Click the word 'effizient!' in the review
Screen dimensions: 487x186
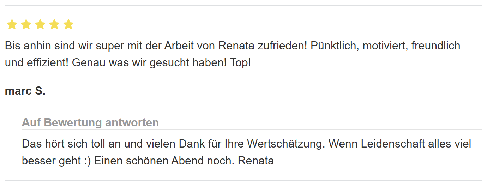pos(47,64)
